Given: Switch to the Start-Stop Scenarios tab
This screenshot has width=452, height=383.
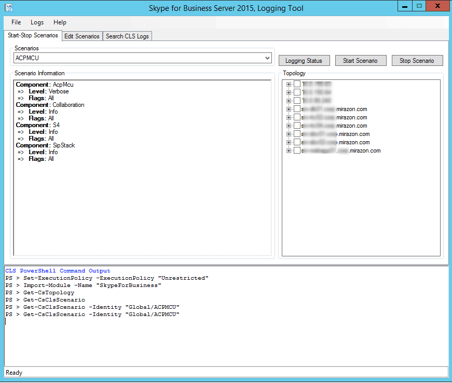Looking at the screenshot, I should pos(33,35).
